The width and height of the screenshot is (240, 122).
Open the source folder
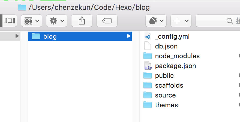point(165,95)
